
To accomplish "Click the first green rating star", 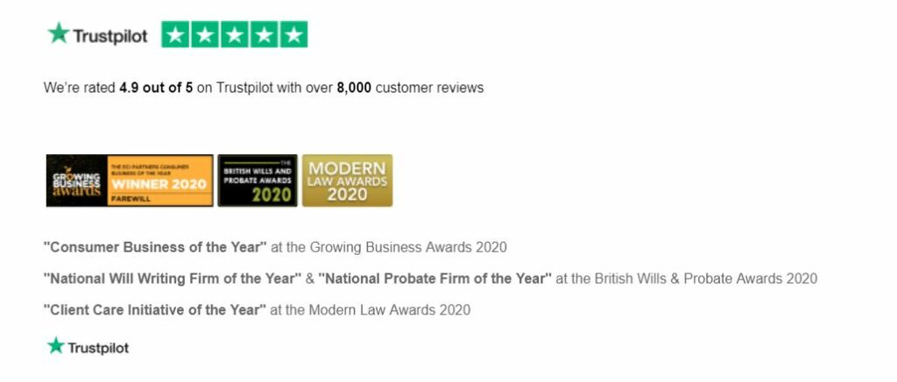I will click(176, 35).
